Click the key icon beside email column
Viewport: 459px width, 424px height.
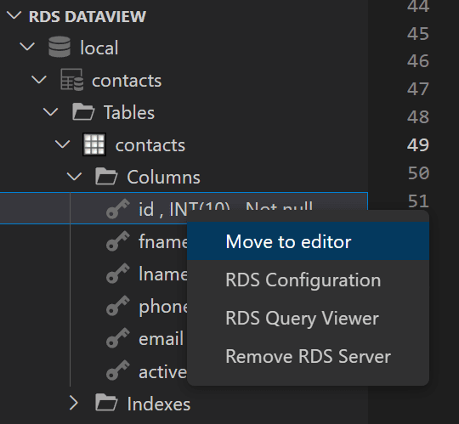point(117,337)
